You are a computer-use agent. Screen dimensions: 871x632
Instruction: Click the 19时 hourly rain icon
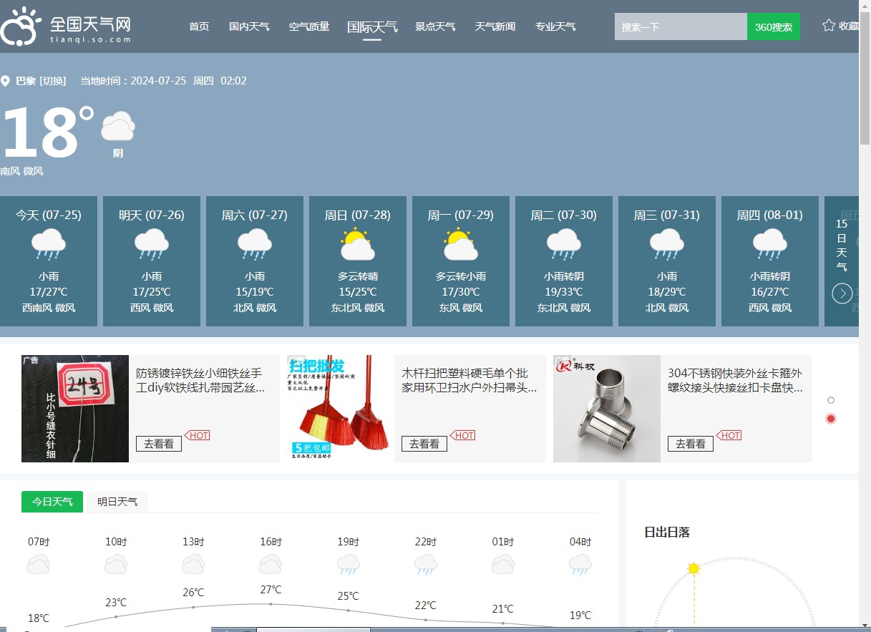(349, 565)
